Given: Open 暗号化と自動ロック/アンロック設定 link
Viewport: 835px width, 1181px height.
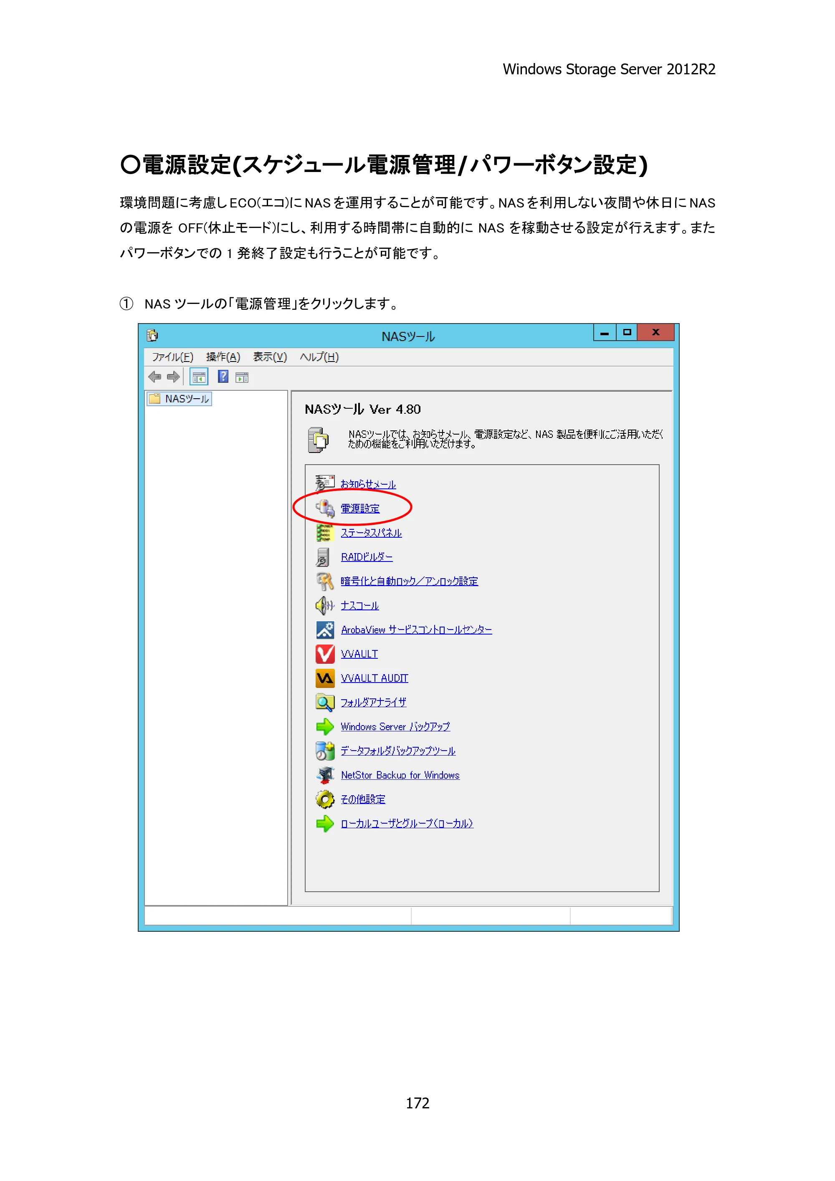Looking at the screenshot, I should (409, 581).
